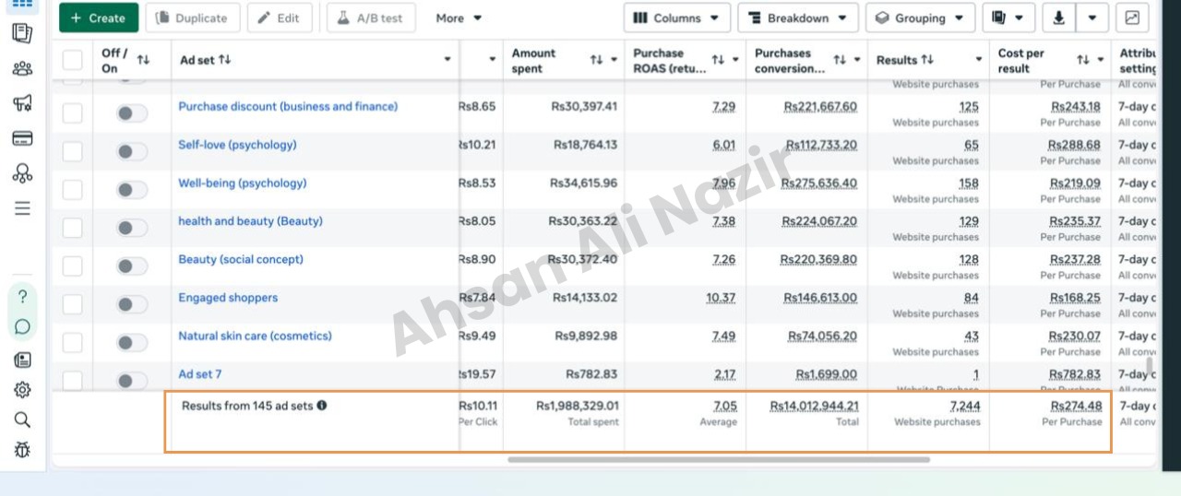Toggle on Natural skin care (cosmetics) ad set
This screenshot has width=1181, height=496.
(132, 343)
